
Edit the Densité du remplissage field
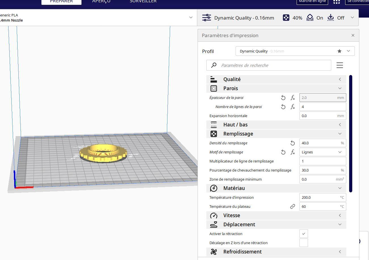323,143
